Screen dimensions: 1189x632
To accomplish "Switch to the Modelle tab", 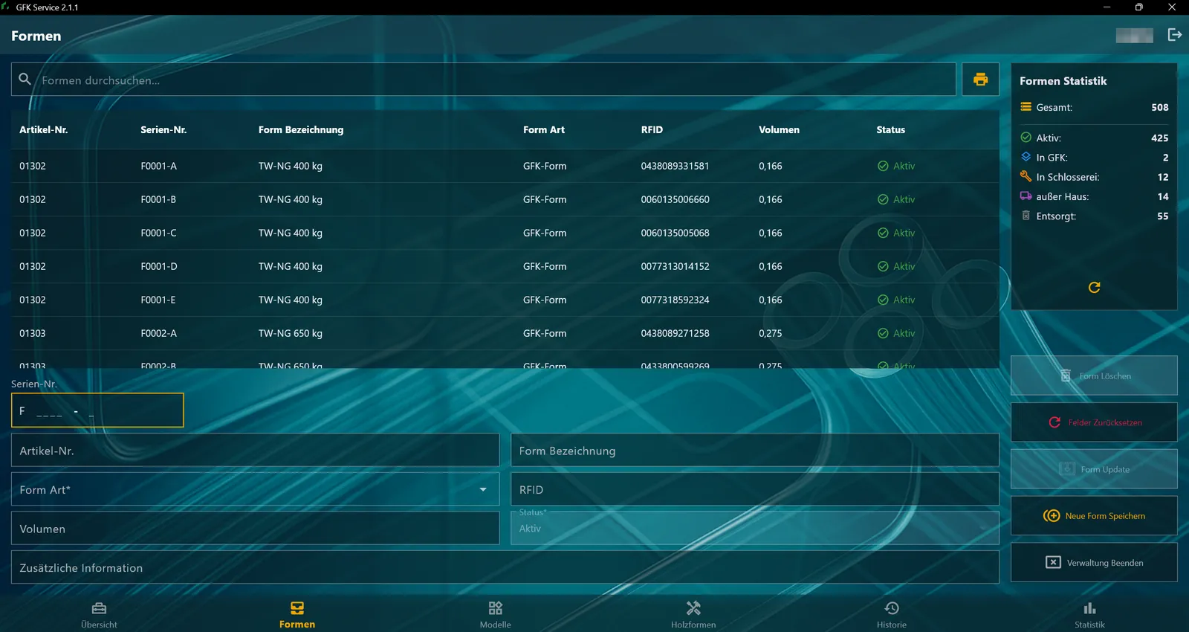I will click(495, 615).
